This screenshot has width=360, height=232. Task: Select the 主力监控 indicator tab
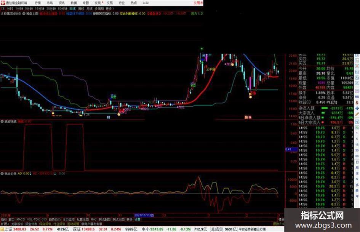click(x=69, y=219)
